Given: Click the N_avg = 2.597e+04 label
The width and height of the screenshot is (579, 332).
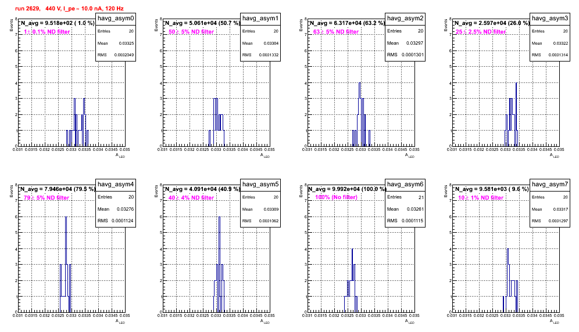Looking at the screenshot, I should 491,23.
